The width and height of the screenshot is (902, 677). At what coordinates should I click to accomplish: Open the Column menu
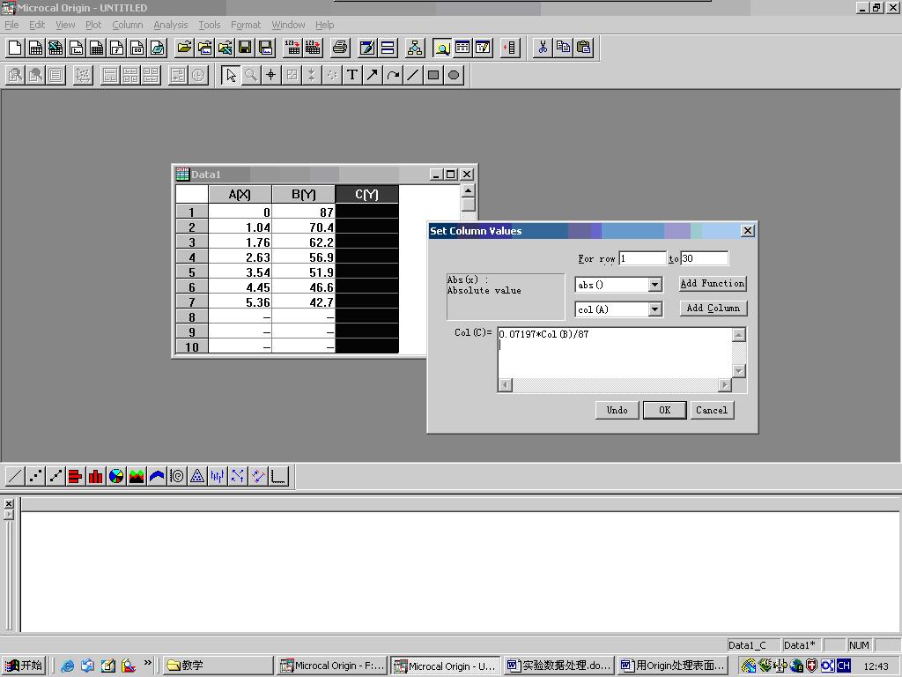coord(127,25)
